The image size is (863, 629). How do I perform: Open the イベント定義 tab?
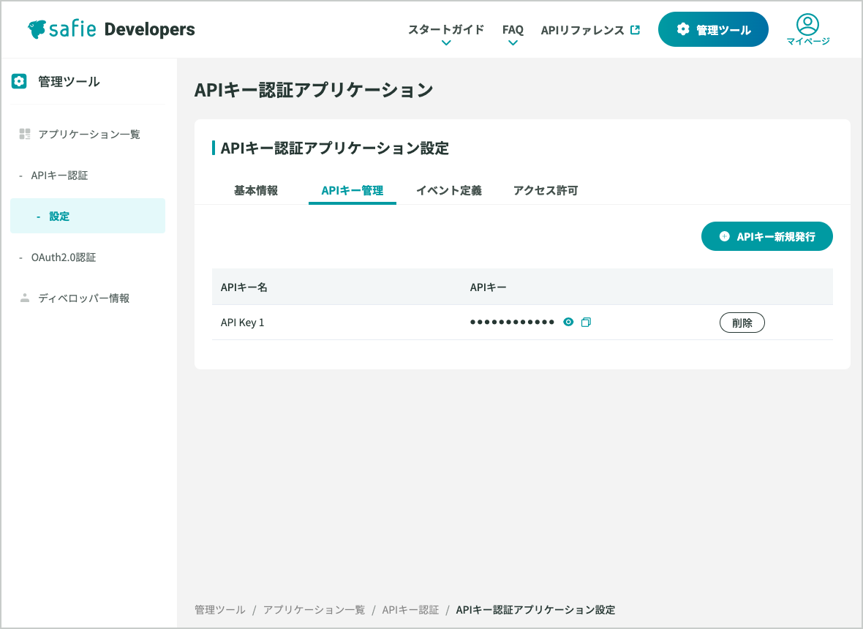pyautogui.click(x=449, y=190)
